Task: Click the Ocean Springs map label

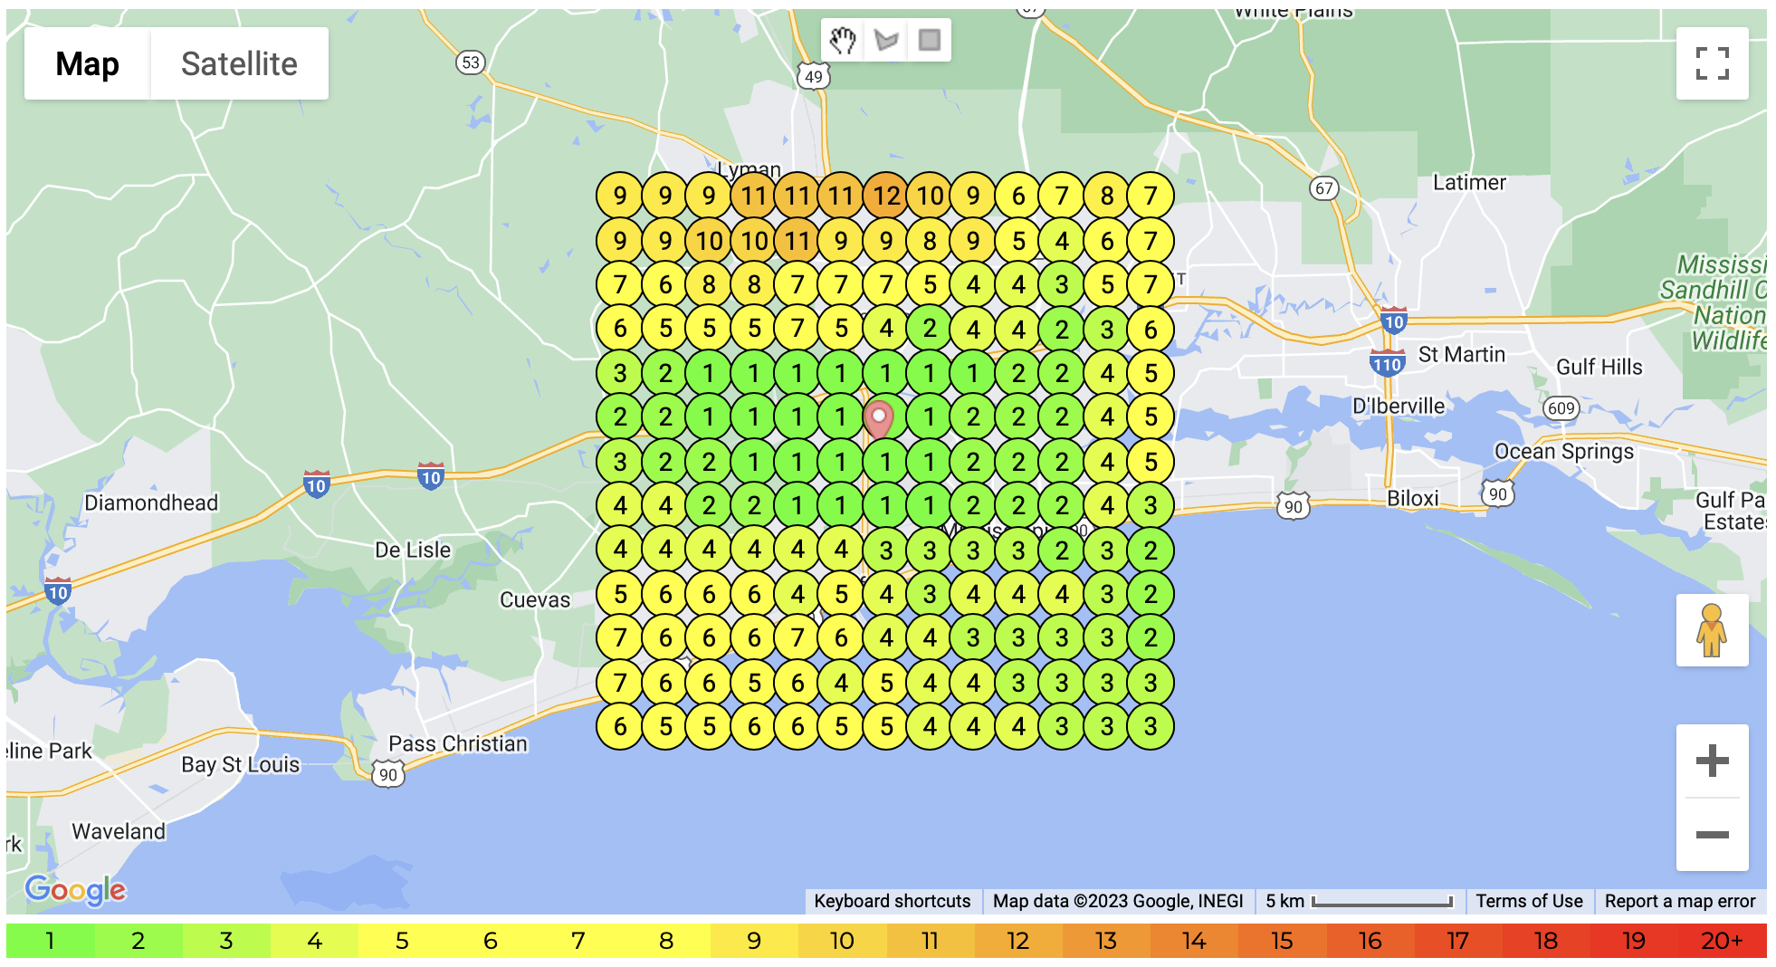Action: click(x=1564, y=451)
